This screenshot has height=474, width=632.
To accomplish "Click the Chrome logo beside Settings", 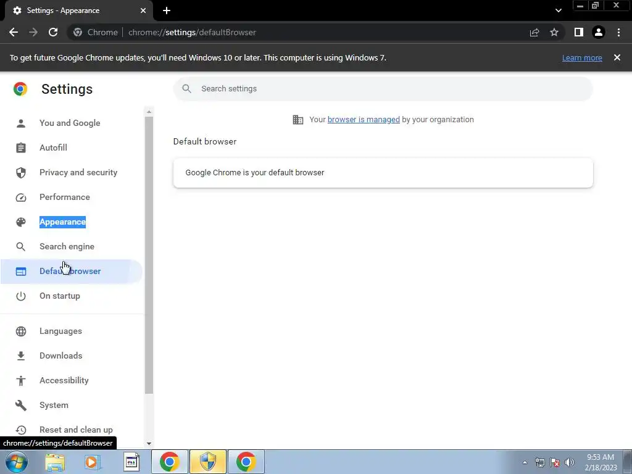I will pyautogui.click(x=20, y=89).
